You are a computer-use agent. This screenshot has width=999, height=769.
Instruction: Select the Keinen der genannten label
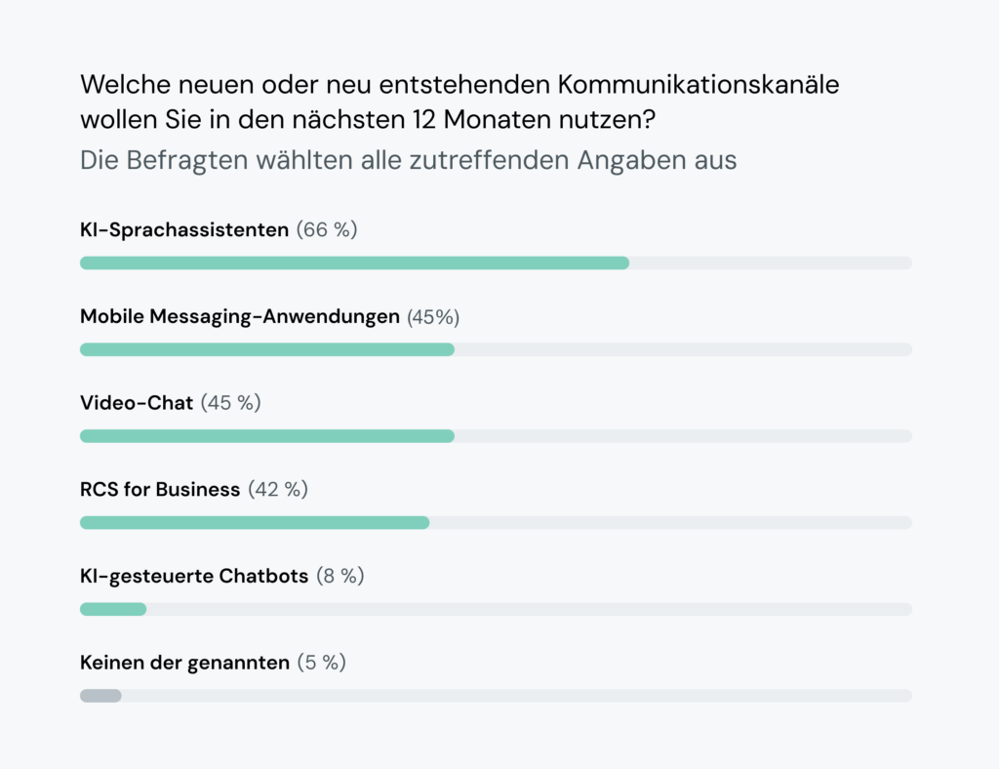tap(184, 663)
